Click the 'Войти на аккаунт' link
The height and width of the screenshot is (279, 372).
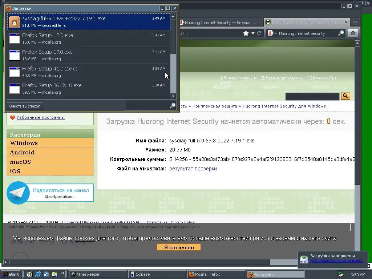tap(240, 78)
